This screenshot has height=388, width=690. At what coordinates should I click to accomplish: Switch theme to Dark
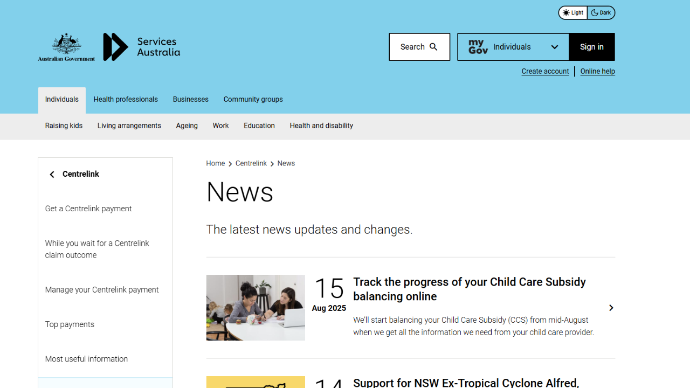coord(601,13)
